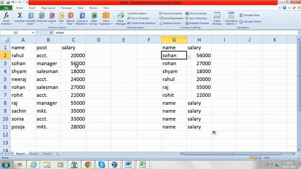Select cell containing neeraj
Image resolution: width=301 pixels, height=169 pixels.
(23, 79)
